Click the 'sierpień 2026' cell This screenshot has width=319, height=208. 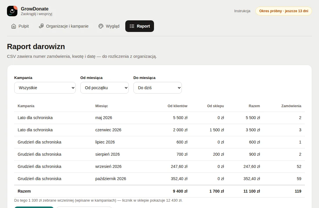pyautogui.click(x=107, y=155)
